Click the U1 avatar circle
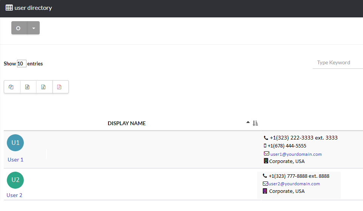The height and width of the screenshot is (211, 363). [16, 143]
